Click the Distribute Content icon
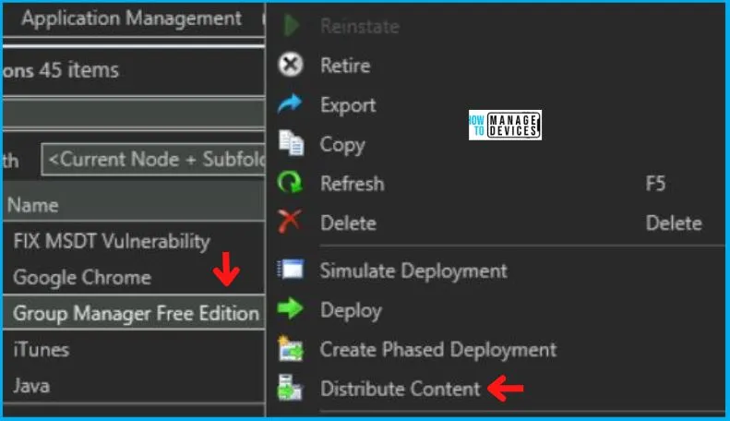This screenshot has height=421, width=730. (291, 389)
